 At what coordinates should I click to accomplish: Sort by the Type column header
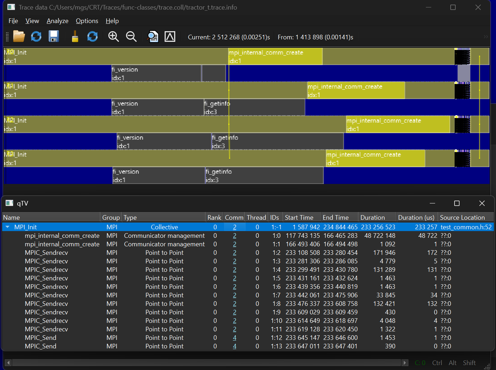(164, 217)
